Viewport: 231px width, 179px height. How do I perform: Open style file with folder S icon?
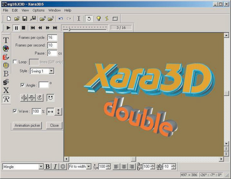51,18
